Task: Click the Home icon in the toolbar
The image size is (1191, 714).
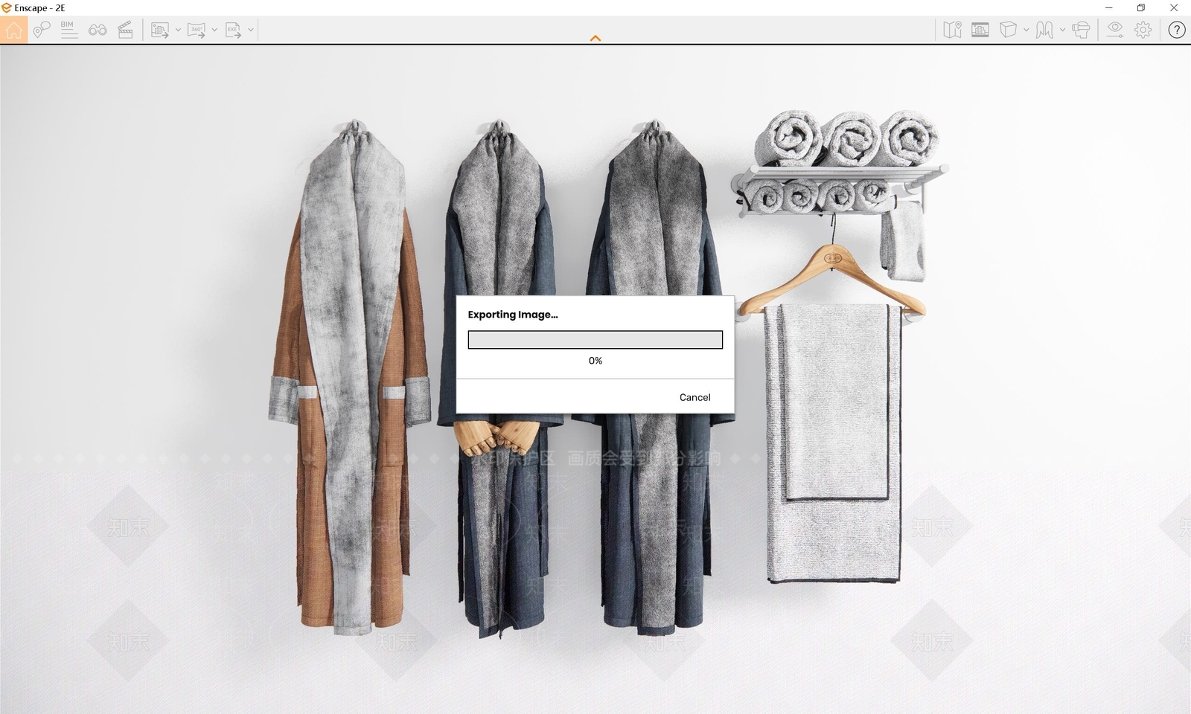Action: pyautogui.click(x=13, y=30)
